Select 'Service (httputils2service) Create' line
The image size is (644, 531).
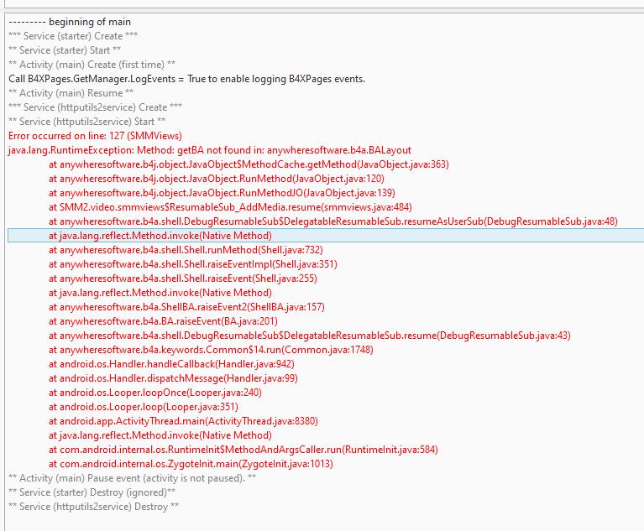click(95, 107)
